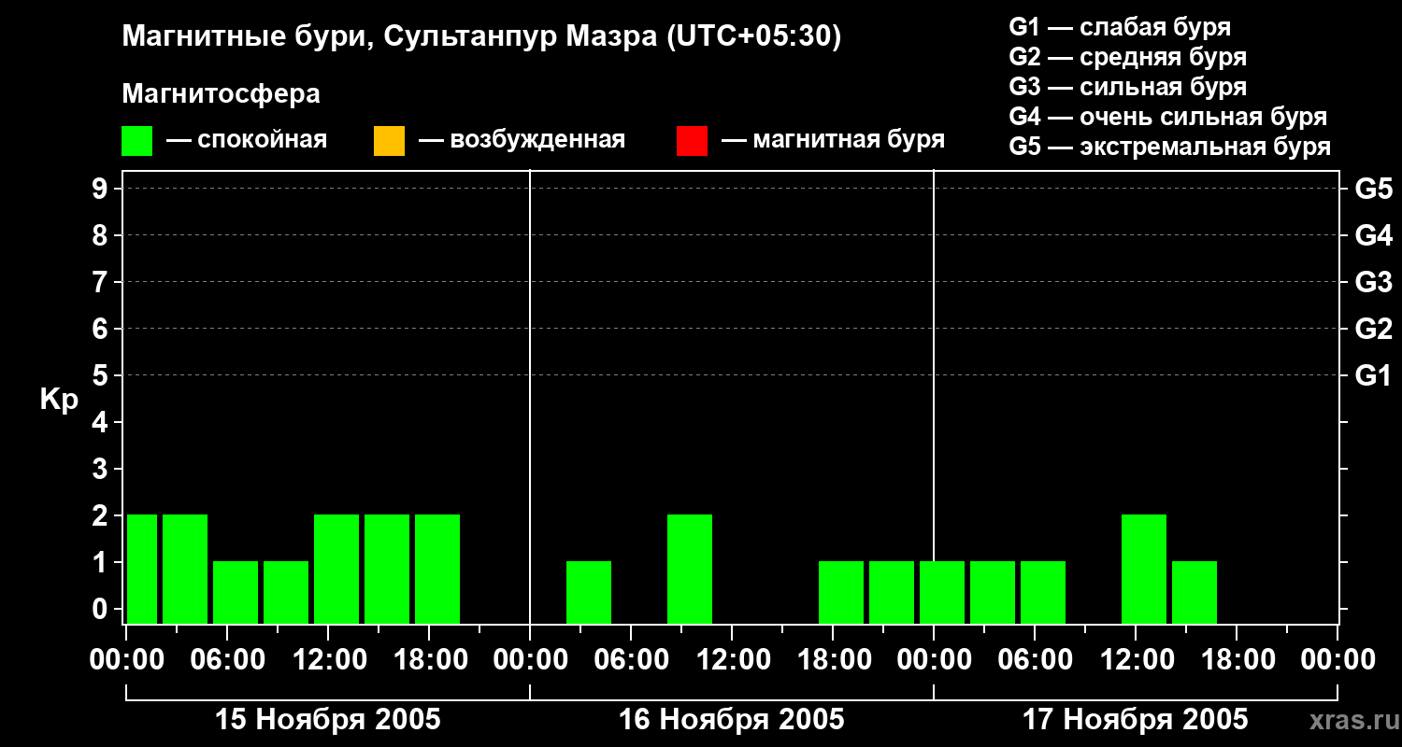1402x747 pixels.
Task: Click the 06:00 time label for 15 November
Action: point(227,659)
